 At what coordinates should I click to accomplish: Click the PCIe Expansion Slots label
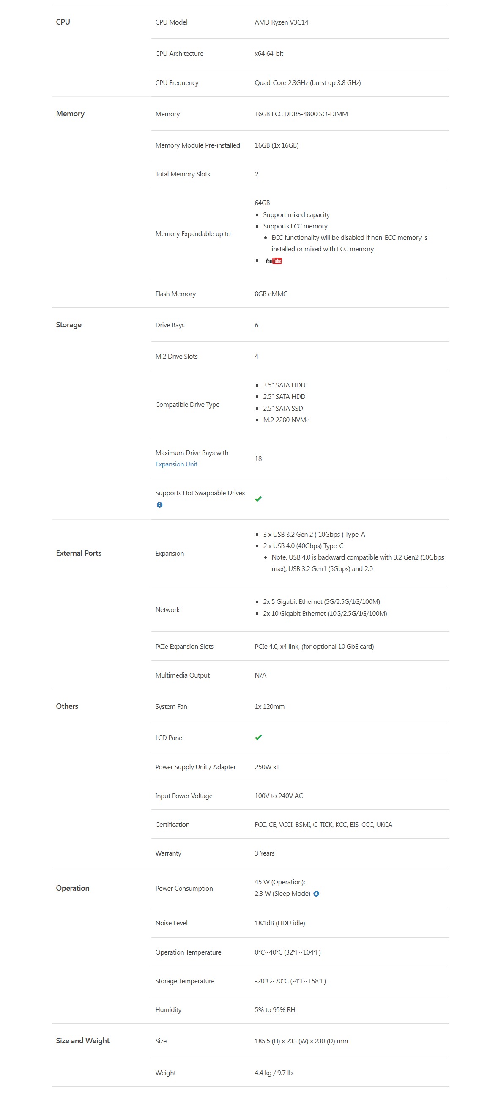pyautogui.click(x=184, y=646)
